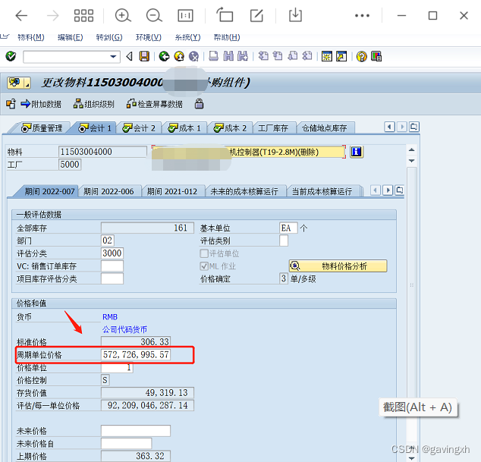This screenshot has width=481, height=462.
Task: Switch to the 成本 2 tab
Action: [x=231, y=127]
